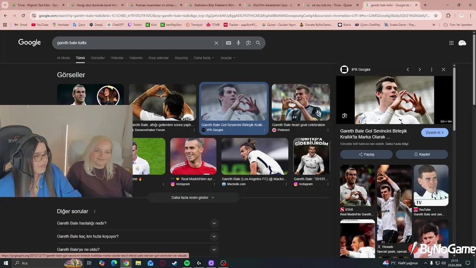Open more options next to 'Diğer sorular'
The width and height of the screenshot is (476, 268).
[94, 211]
